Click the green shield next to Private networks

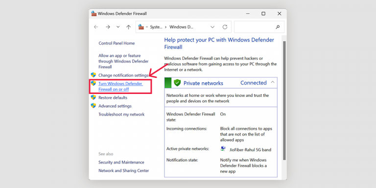[x=177, y=83]
